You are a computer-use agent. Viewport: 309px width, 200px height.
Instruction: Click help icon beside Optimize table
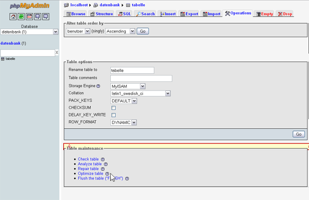pos(107,174)
